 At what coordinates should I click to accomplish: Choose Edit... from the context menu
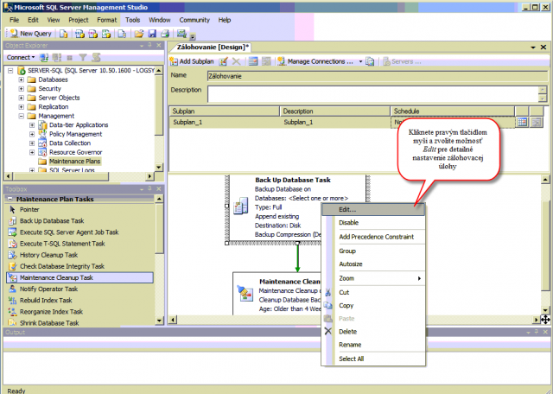(373, 209)
